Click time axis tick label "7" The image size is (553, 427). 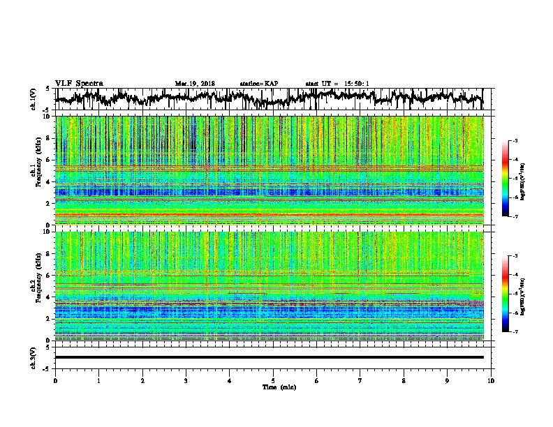point(360,381)
